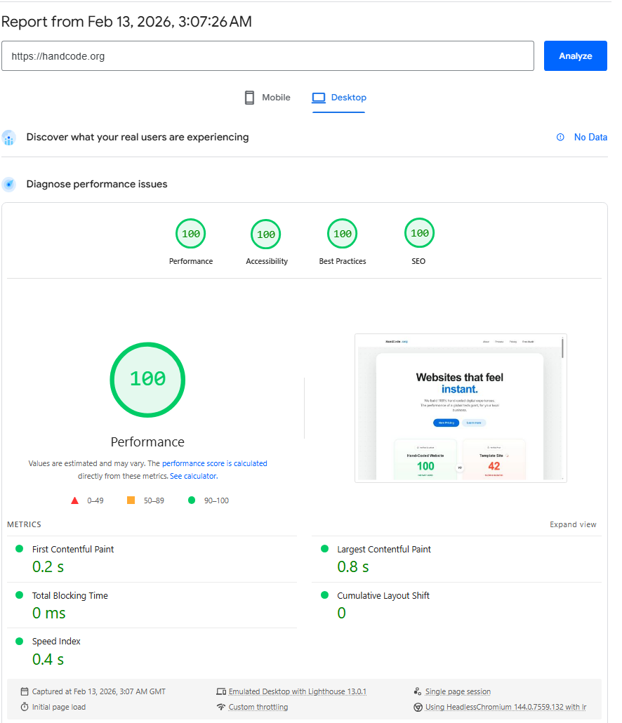Click Expand view above the metrics
This screenshot has height=723, width=622.
pyautogui.click(x=573, y=524)
